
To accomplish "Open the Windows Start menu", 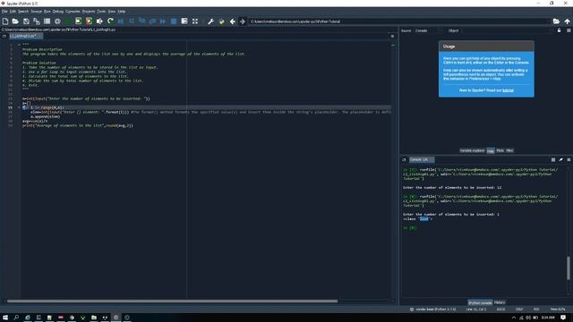I will [x=5, y=318].
